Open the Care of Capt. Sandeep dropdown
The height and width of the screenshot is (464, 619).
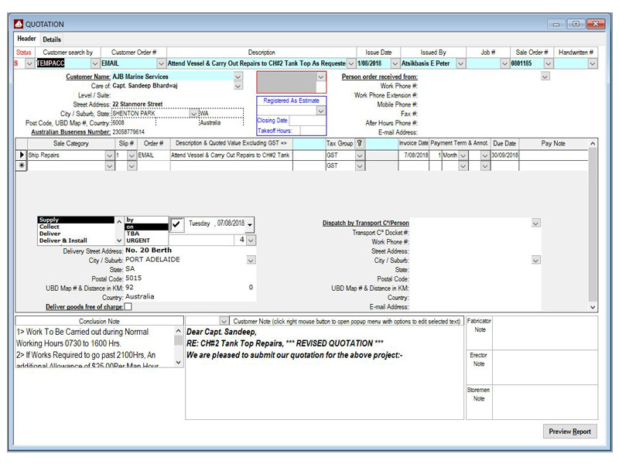(238, 86)
